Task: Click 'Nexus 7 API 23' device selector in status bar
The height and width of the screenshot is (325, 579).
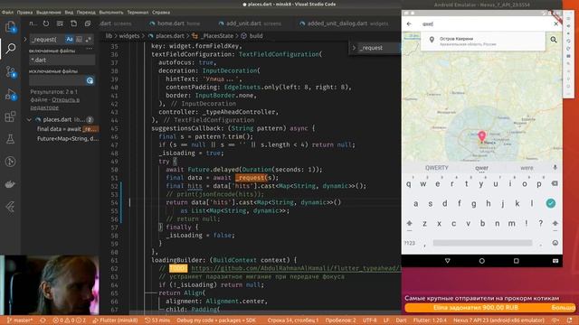Action: click(498, 320)
